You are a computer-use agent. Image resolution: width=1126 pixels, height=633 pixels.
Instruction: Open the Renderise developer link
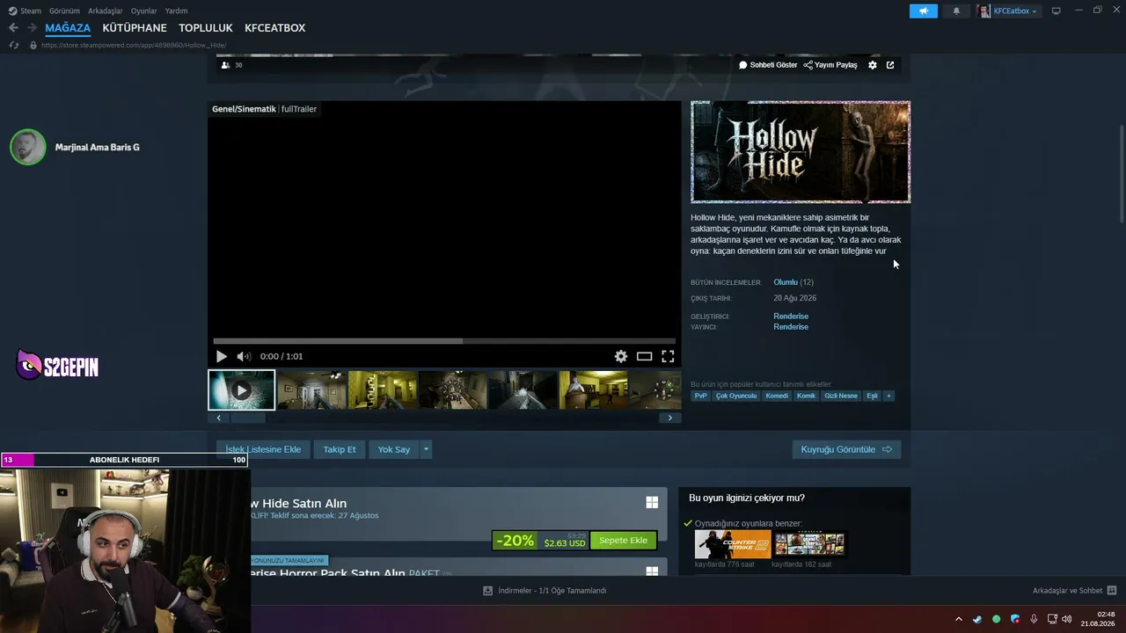click(x=791, y=316)
